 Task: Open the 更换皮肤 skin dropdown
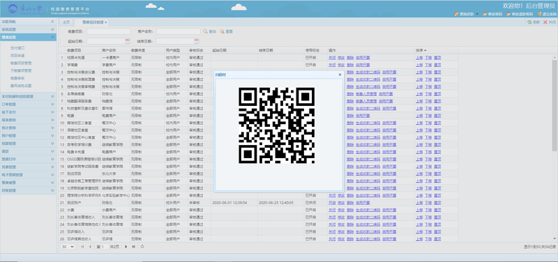coord(466,14)
